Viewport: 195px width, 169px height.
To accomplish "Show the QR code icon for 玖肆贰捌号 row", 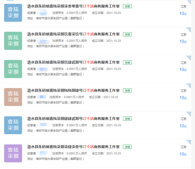I will pyautogui.click(x=189, y=58).
